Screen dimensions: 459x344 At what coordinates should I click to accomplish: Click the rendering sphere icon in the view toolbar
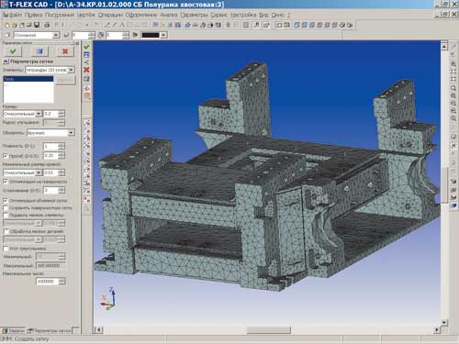click(342, 25)
